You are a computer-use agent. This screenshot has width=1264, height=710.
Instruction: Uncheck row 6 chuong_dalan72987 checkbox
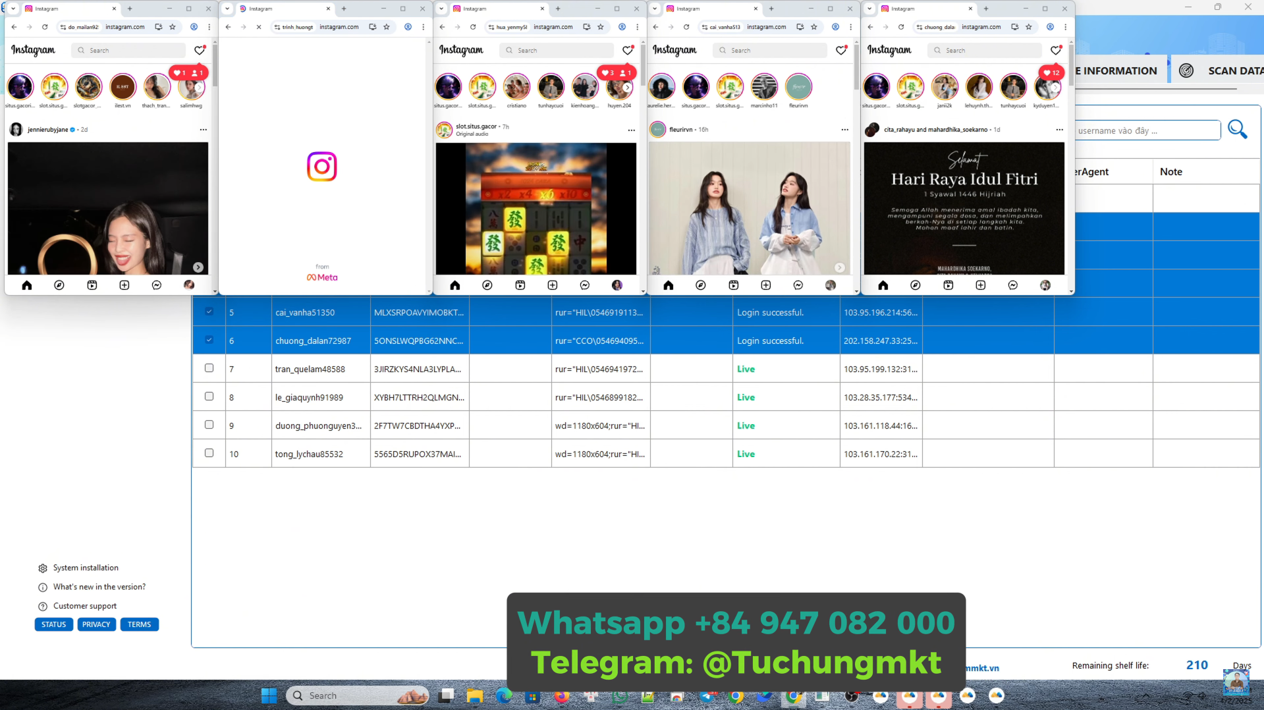click(x=209, y=340)
